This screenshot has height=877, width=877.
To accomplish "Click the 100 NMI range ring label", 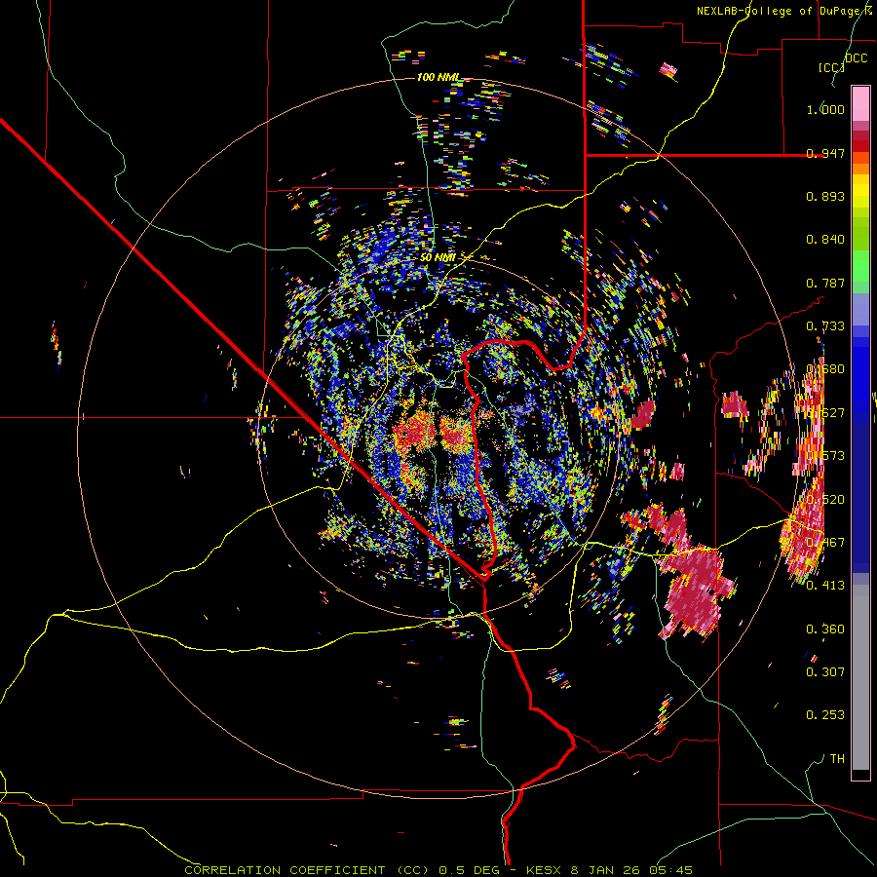I will [438, 77].
